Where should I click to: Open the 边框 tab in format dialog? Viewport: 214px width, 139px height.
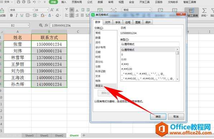(128, 22)
